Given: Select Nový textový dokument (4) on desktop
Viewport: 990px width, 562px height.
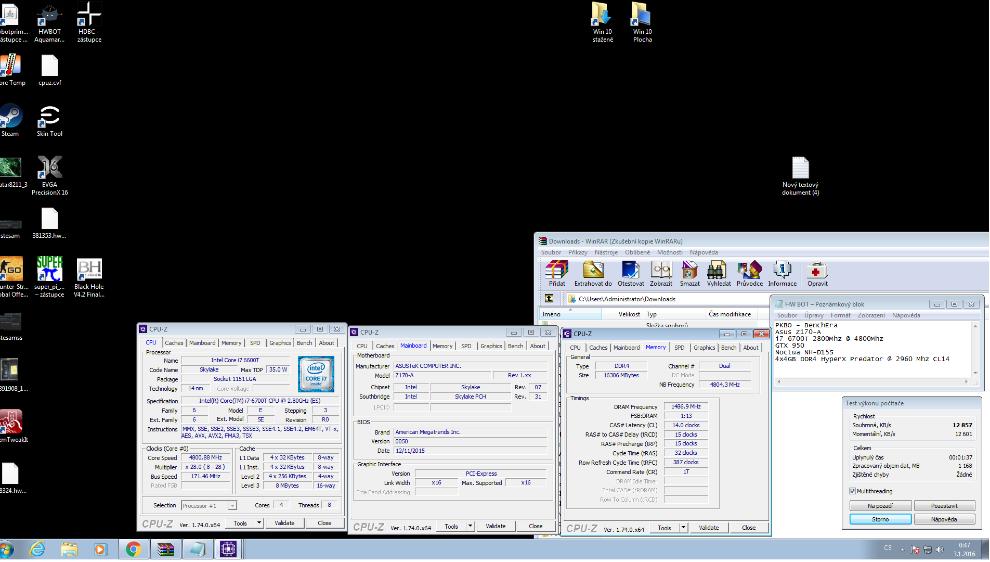Looking at the screenshot, I should pyautogui.click(x=800, y=176).
